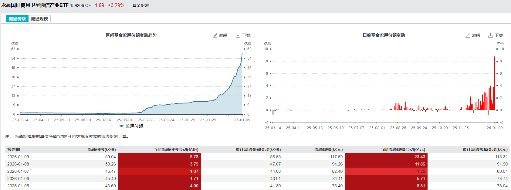Viewport: 511px width, 190px height.
Task: Open the 基金份额 header item
Action: [140, 5]
